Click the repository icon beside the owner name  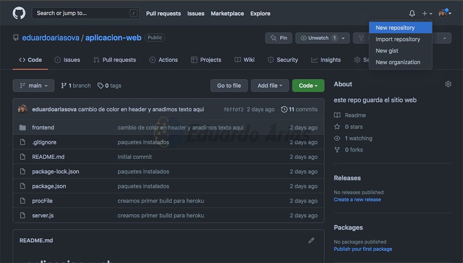[16, 38]
